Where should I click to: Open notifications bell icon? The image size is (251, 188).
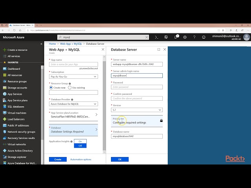176,37
